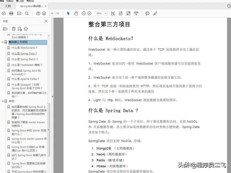The height and width of the screenshot is (173, 231).
Task: Click the zoom out minus icon
Action: (83, 13)
